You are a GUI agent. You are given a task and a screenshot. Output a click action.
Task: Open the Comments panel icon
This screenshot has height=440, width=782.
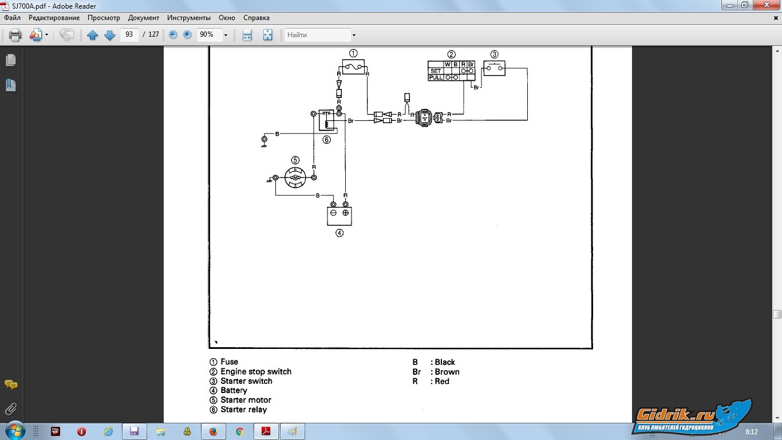coord(10,384)
